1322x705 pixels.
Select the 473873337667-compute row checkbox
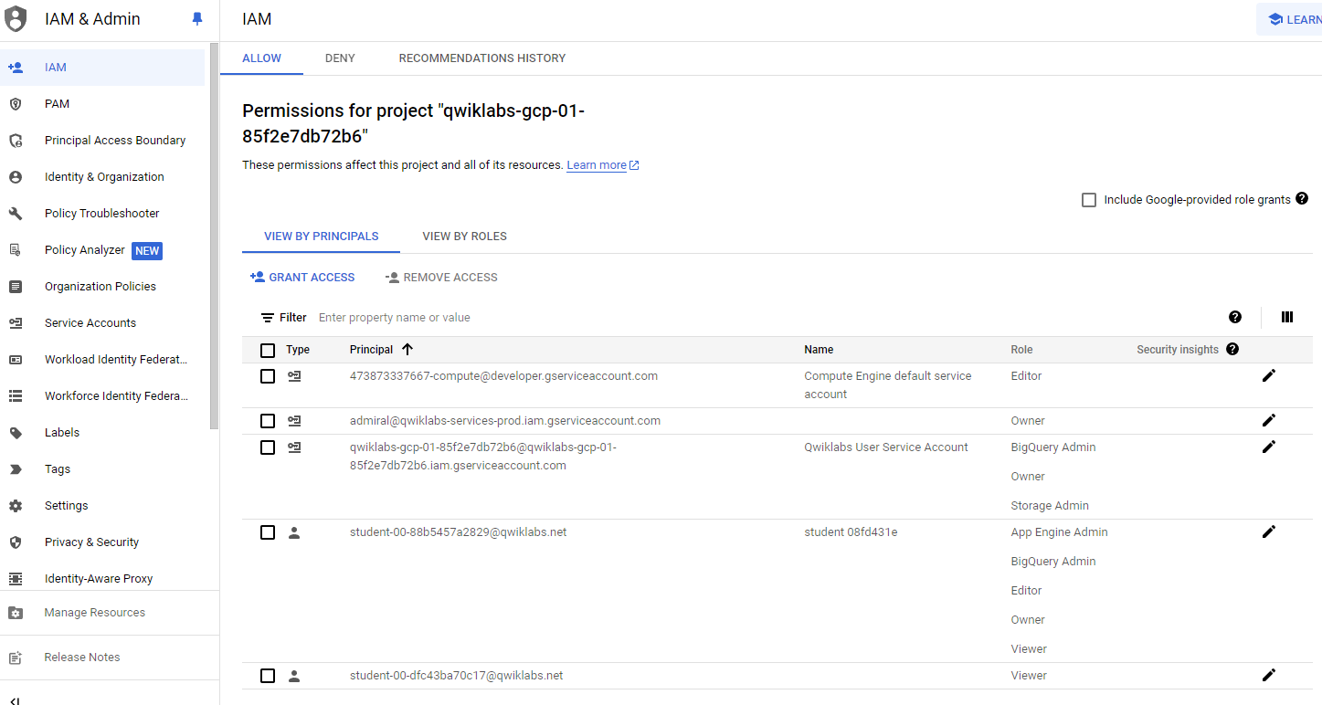268,376
